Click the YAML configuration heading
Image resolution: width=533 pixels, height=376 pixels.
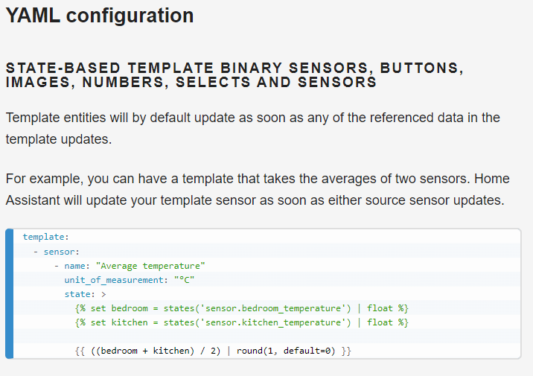coord(100,16)
